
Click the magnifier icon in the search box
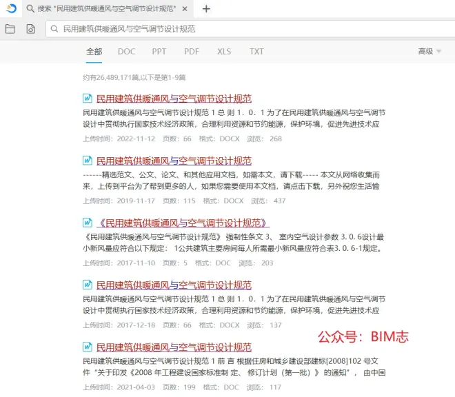point(54,29)
